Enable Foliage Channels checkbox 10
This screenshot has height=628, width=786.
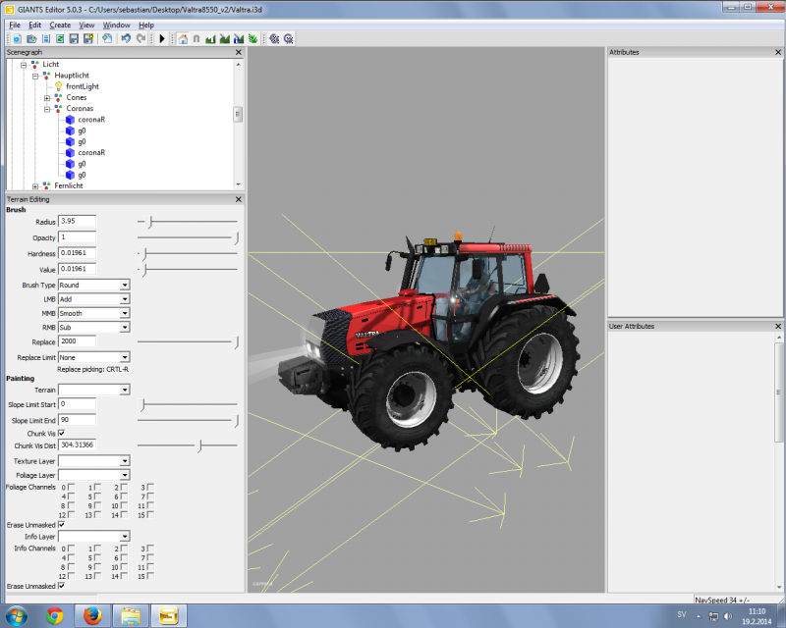tap(124, 505)
